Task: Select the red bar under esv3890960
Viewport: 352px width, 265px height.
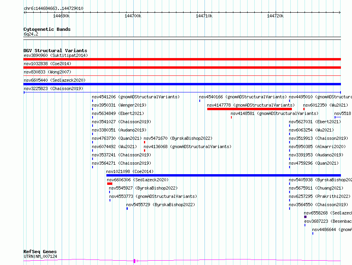Action: click(182, 59)
